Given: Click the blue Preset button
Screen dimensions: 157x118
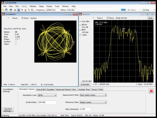Looking at the screenshot, I should [x=123, y=10].
